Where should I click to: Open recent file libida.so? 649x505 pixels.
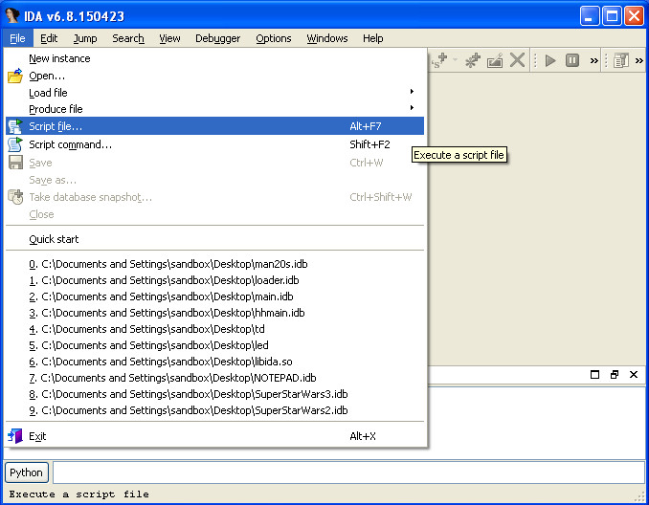(214, 362)
